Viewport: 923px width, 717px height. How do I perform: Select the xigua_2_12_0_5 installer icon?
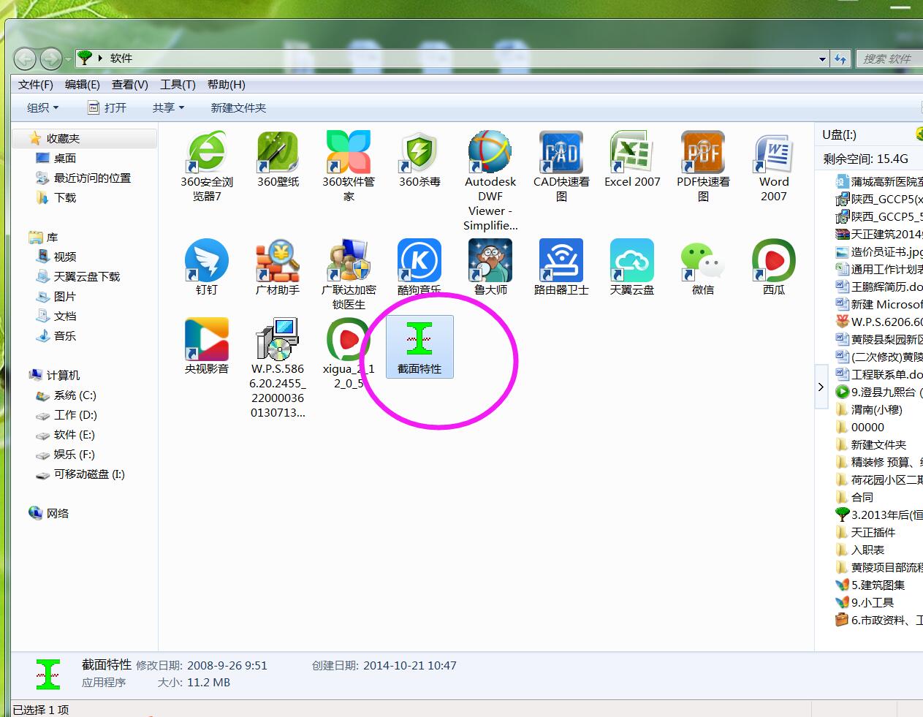tap(349, 339)
